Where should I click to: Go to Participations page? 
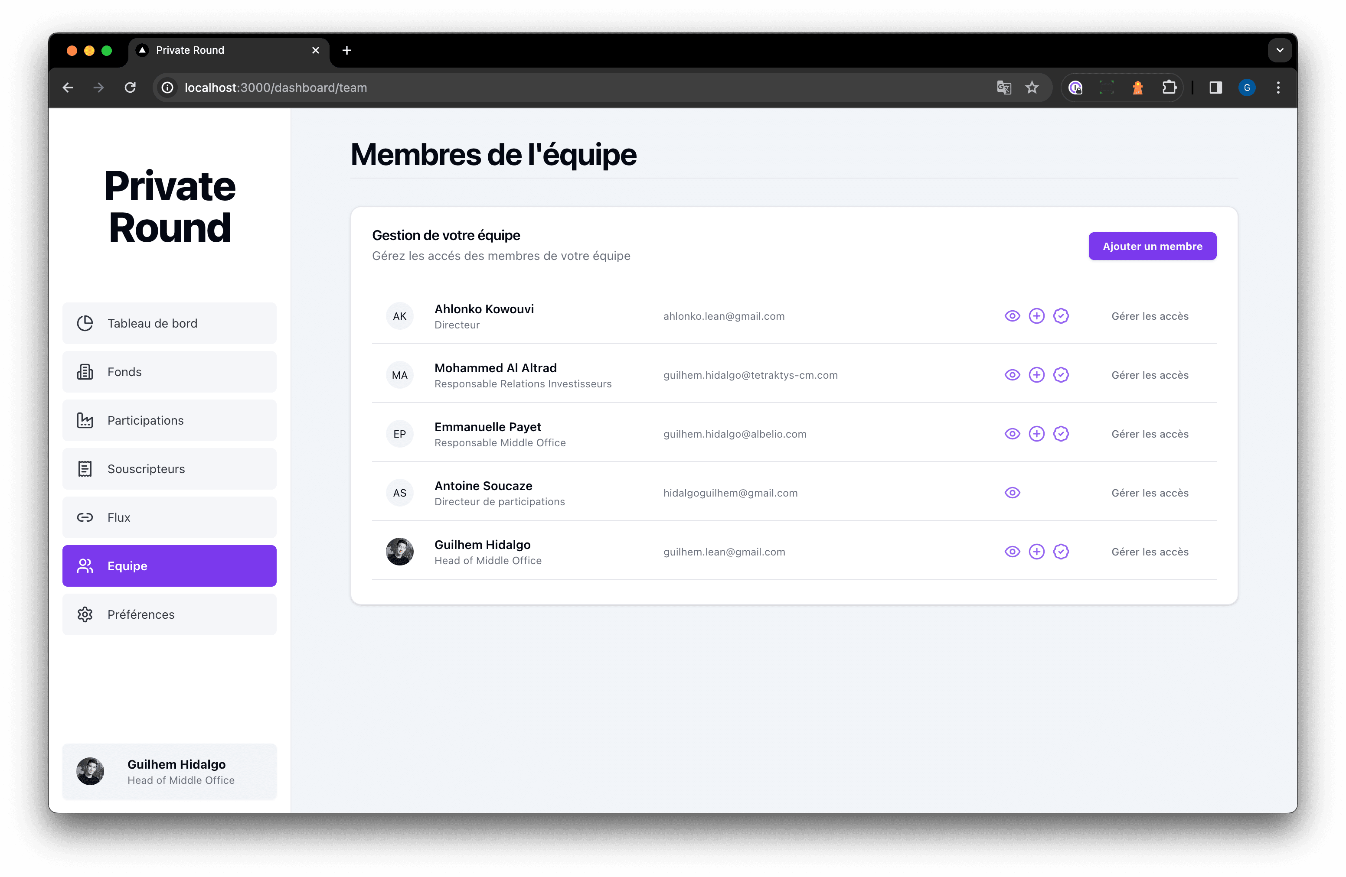[169, 420]
